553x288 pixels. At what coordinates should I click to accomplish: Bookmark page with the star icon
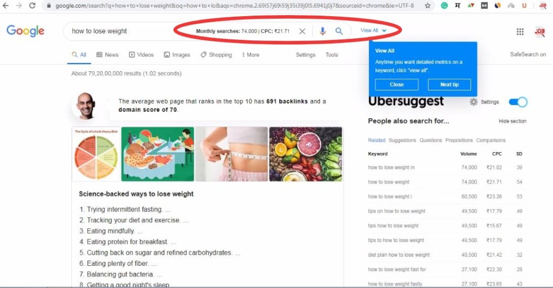click(428, 5)
